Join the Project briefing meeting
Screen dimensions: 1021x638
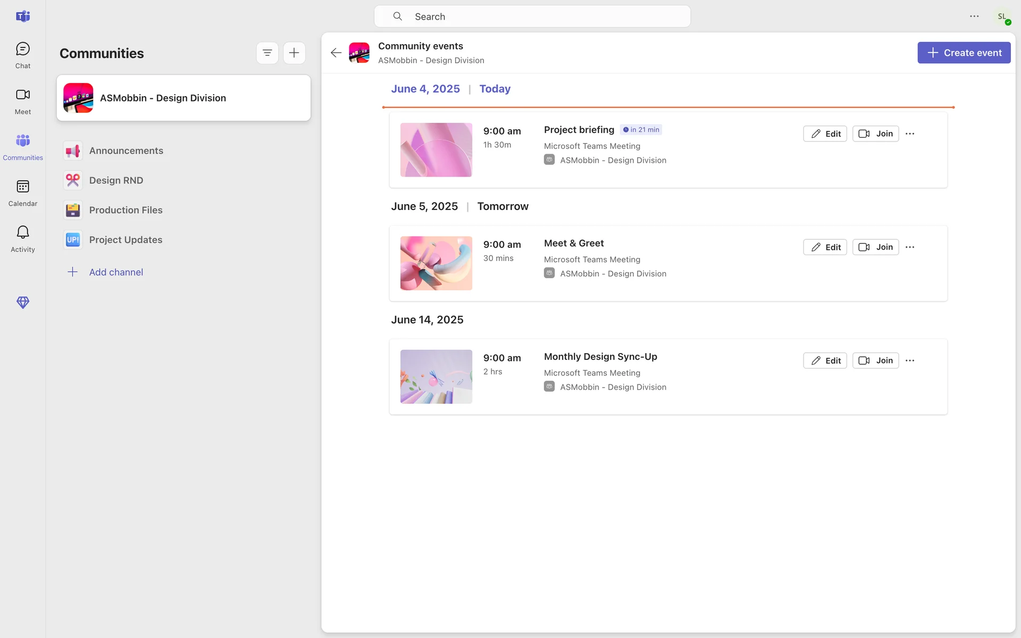tap(875, 134)
